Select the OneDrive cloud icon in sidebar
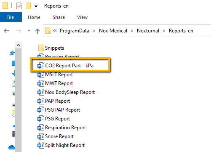Image resolution: width=211 pixels, height=152 pixels. pos(11,147)
